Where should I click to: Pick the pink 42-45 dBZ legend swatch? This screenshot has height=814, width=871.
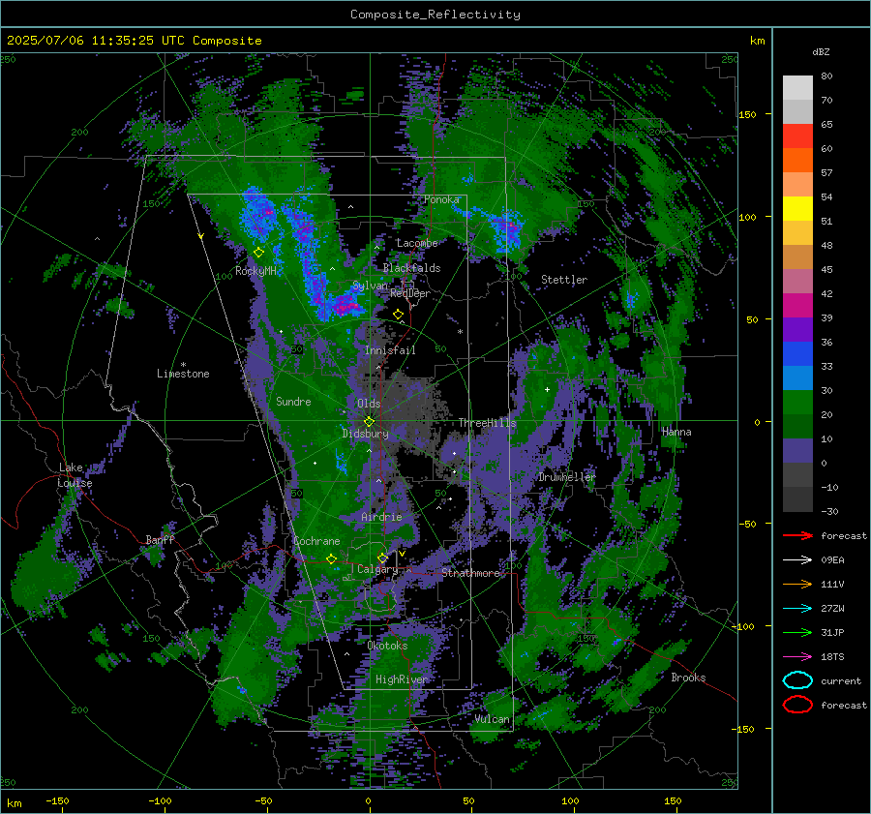(797, 282)
